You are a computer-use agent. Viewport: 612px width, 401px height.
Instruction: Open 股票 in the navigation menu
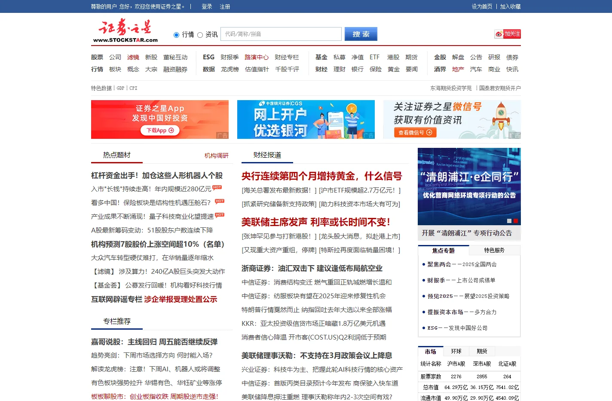coord(97,57)
